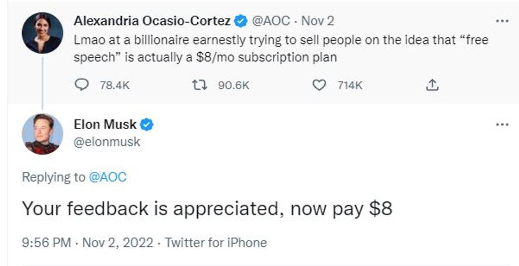Click Elon Musk's blue verified badge
The image size is (519, 266).
pos(147,124)
